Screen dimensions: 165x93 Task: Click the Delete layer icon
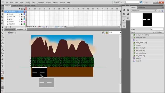(11, 27)
